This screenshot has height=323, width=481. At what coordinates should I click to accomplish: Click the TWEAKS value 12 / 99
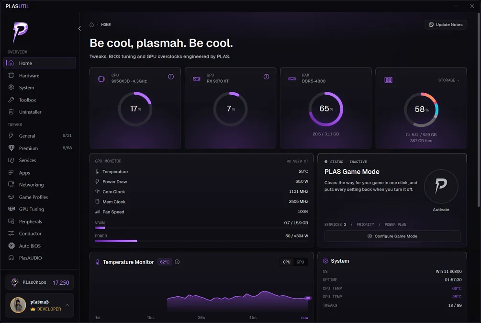click(455, 305)
